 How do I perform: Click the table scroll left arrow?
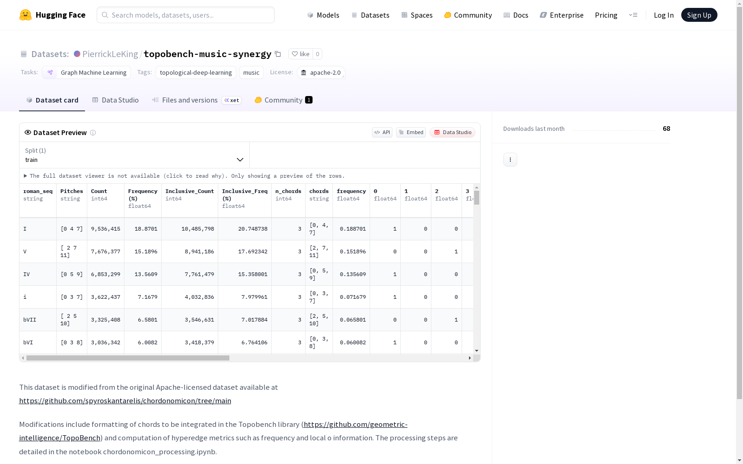[23, 358]
